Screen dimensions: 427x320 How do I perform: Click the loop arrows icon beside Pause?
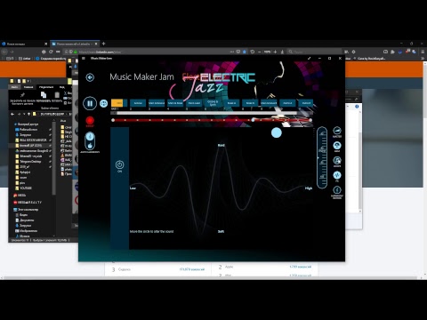[x=103, y=103]
